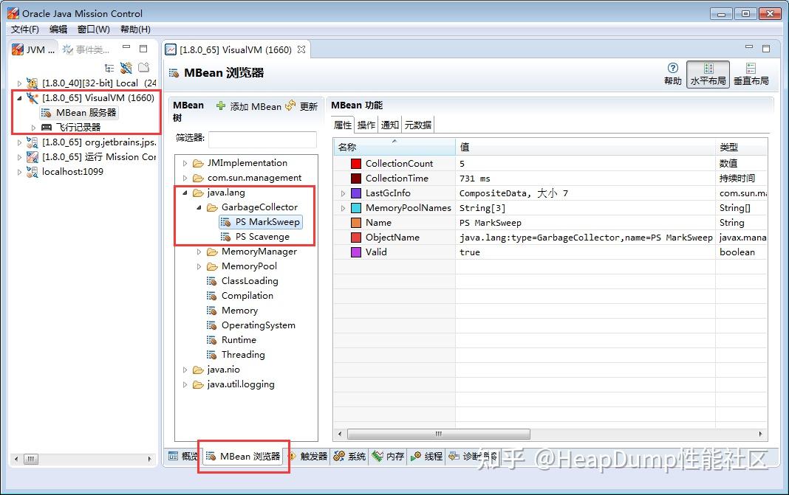
Task: Expand the MemoryPool folder
Action: click(199, 266)
